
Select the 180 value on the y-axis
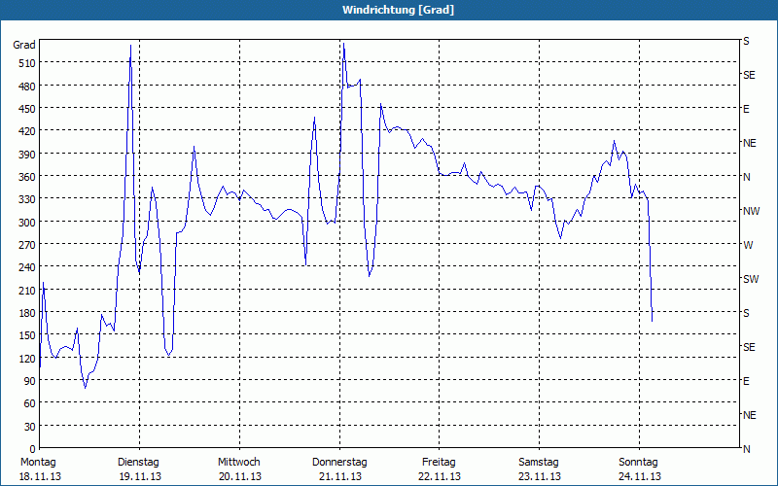click(27, 313)
